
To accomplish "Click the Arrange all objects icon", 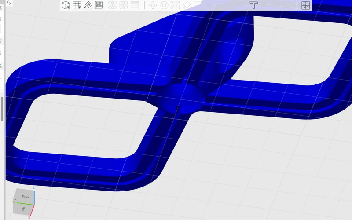I will (99, 5).
